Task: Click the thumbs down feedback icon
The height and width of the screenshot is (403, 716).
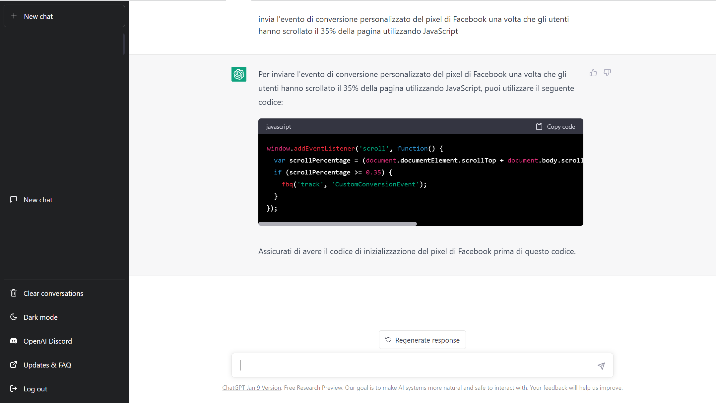Action: (607, 73)
